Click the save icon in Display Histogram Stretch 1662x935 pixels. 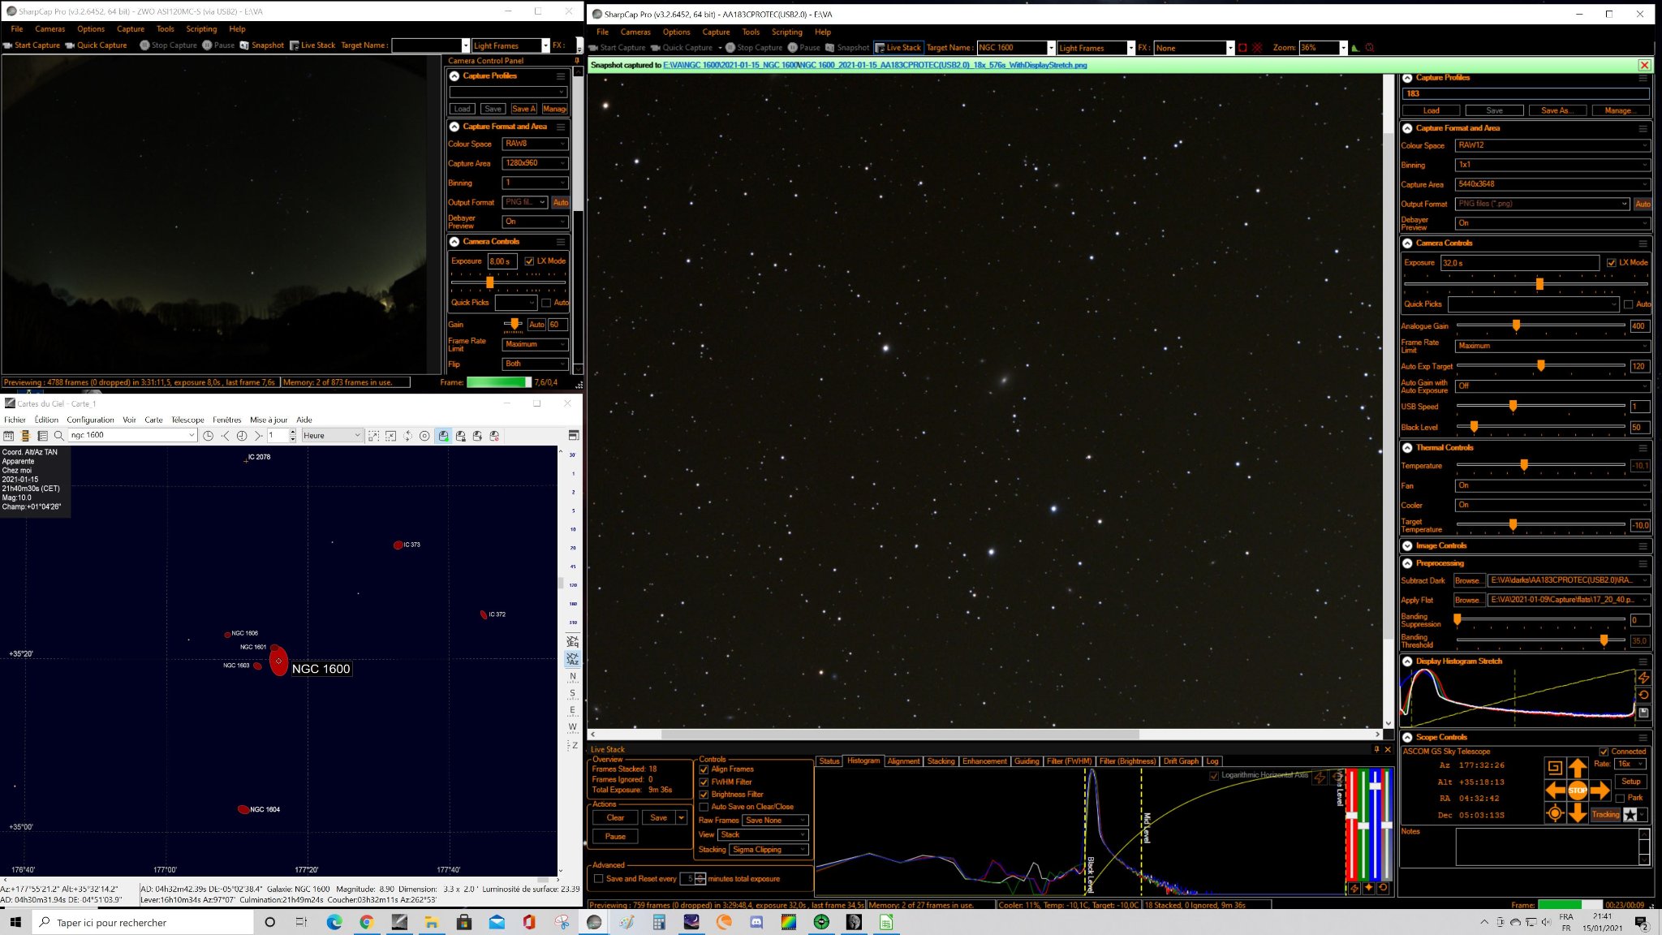1643,713
